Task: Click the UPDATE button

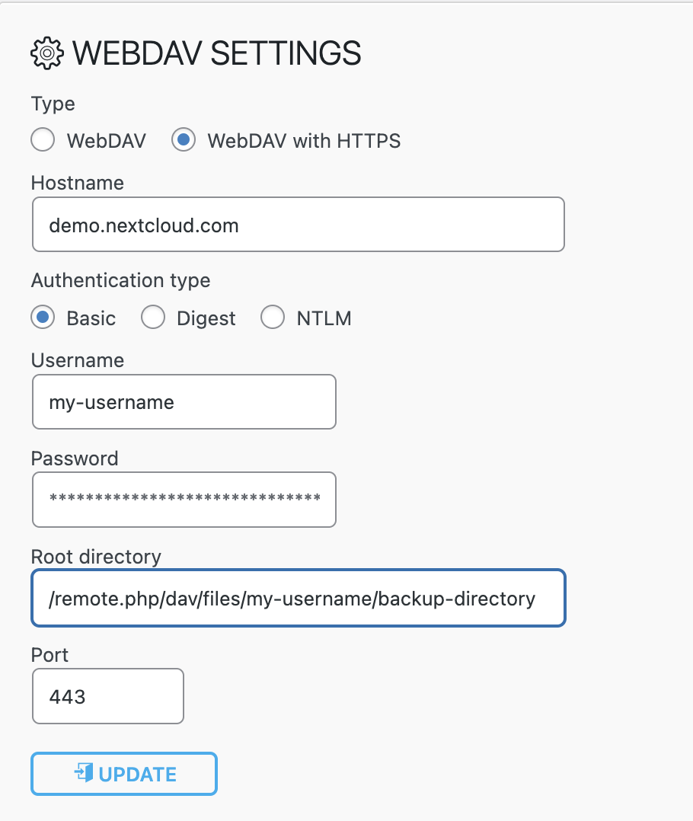Action: 124,774
